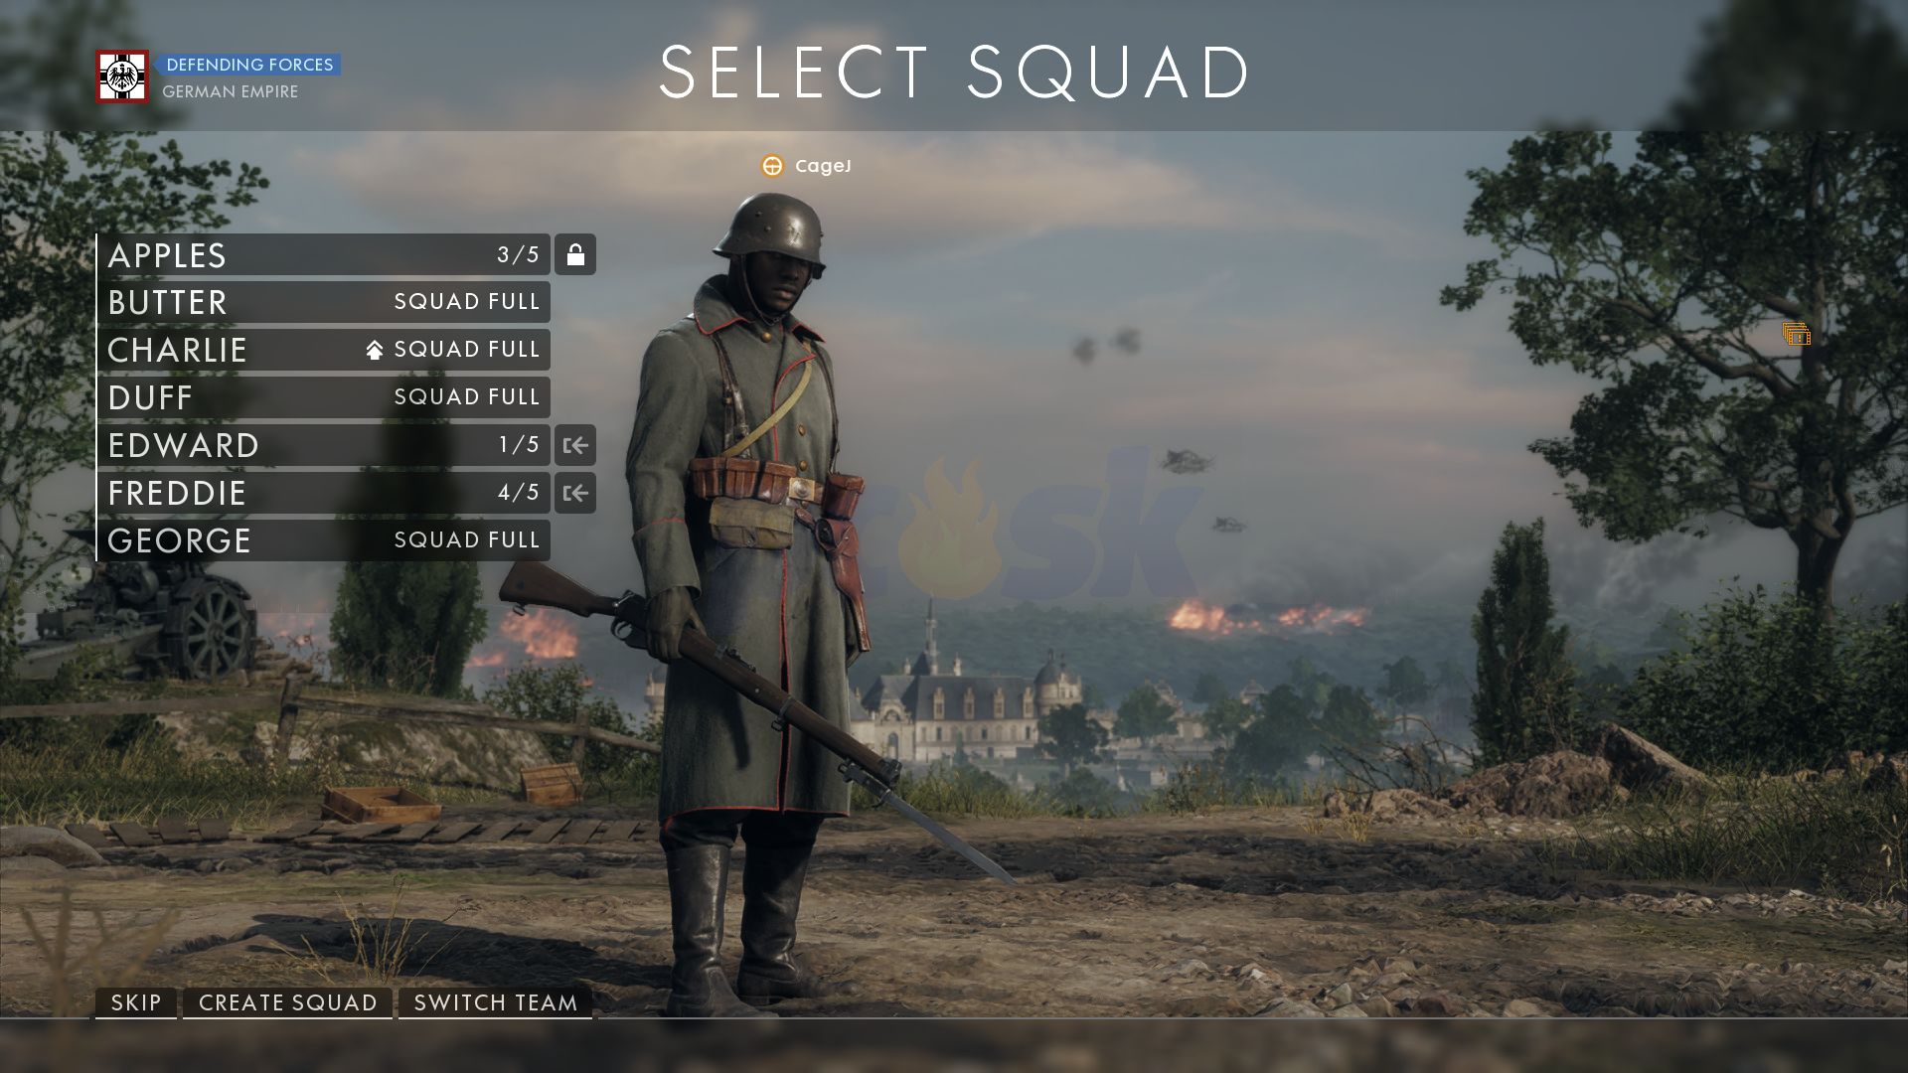Click the German Empire faction emblem

(x=122, y=77)
